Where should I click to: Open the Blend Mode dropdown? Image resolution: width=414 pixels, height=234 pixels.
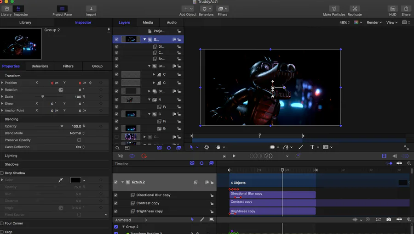coord(77,133)
